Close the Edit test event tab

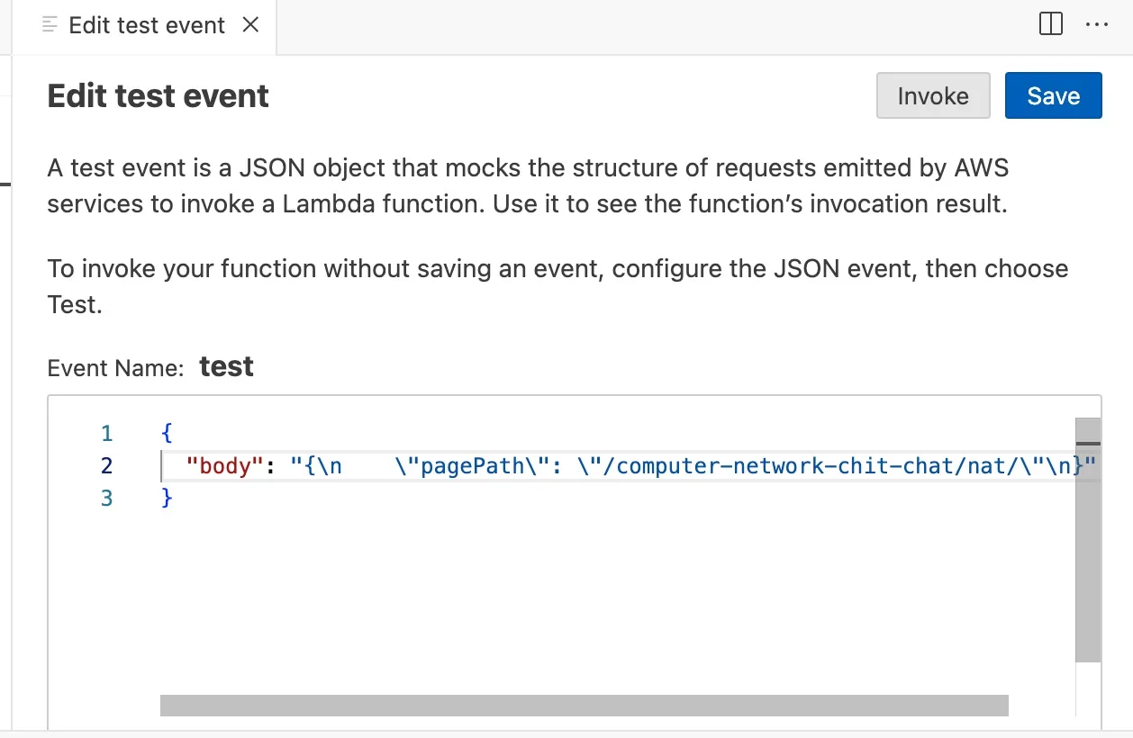click(x=251, y=25)
